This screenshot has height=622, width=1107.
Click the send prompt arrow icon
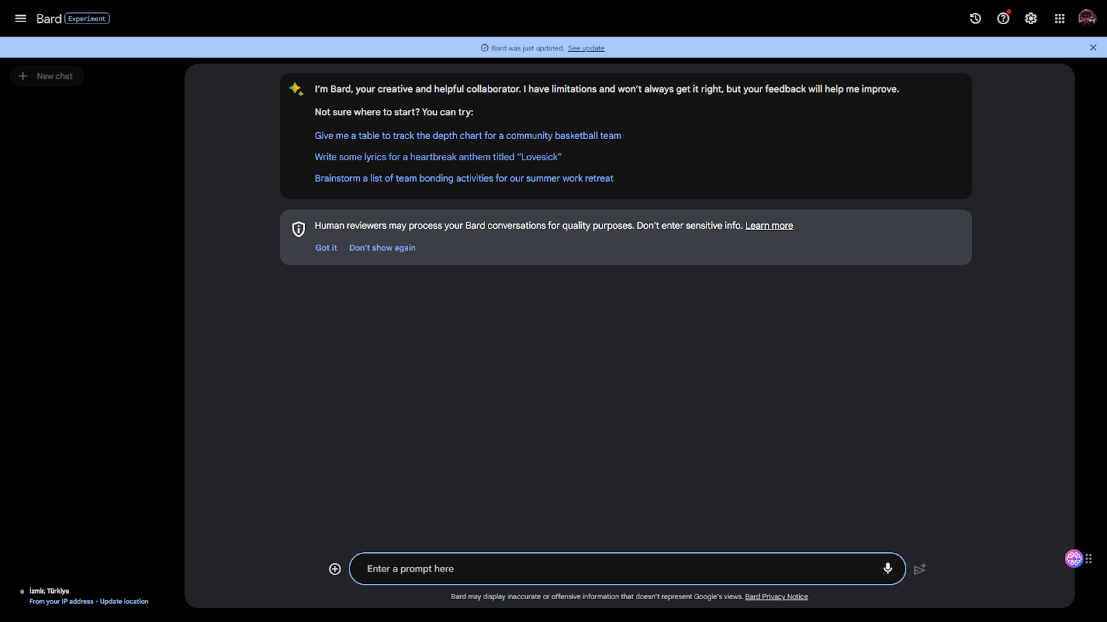(920, 569)
